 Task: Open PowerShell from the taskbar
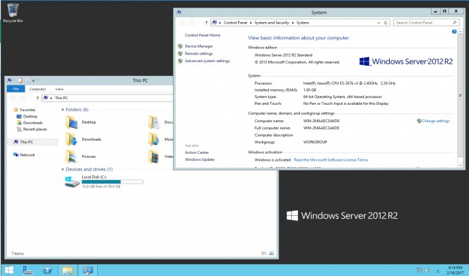48,270
